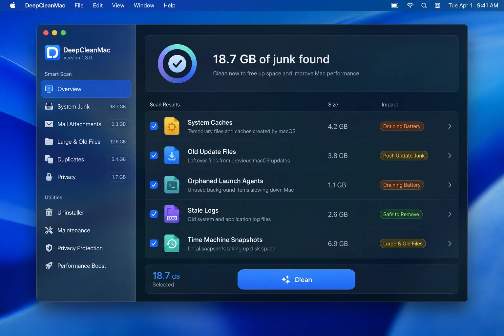Click the Draining Battery tag on System Caches
The image size is (504, 336).
point(402,126)
